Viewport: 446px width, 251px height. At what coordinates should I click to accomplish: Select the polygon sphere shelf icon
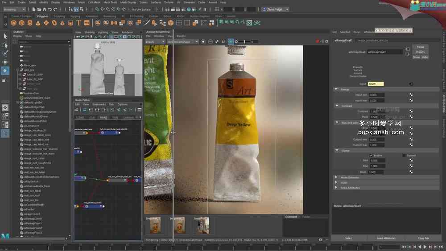tap(14, 23)
